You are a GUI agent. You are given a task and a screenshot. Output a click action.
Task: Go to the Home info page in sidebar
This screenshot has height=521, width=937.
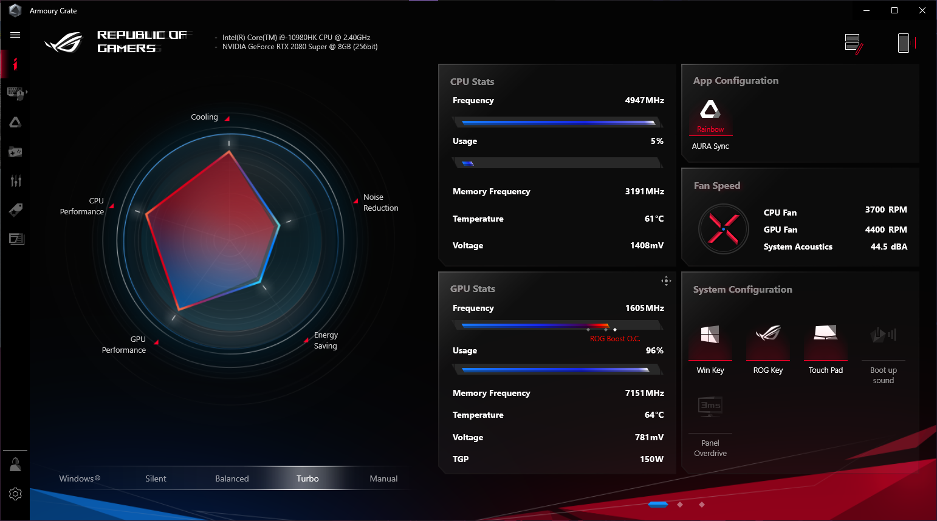(x=15, y=64)
